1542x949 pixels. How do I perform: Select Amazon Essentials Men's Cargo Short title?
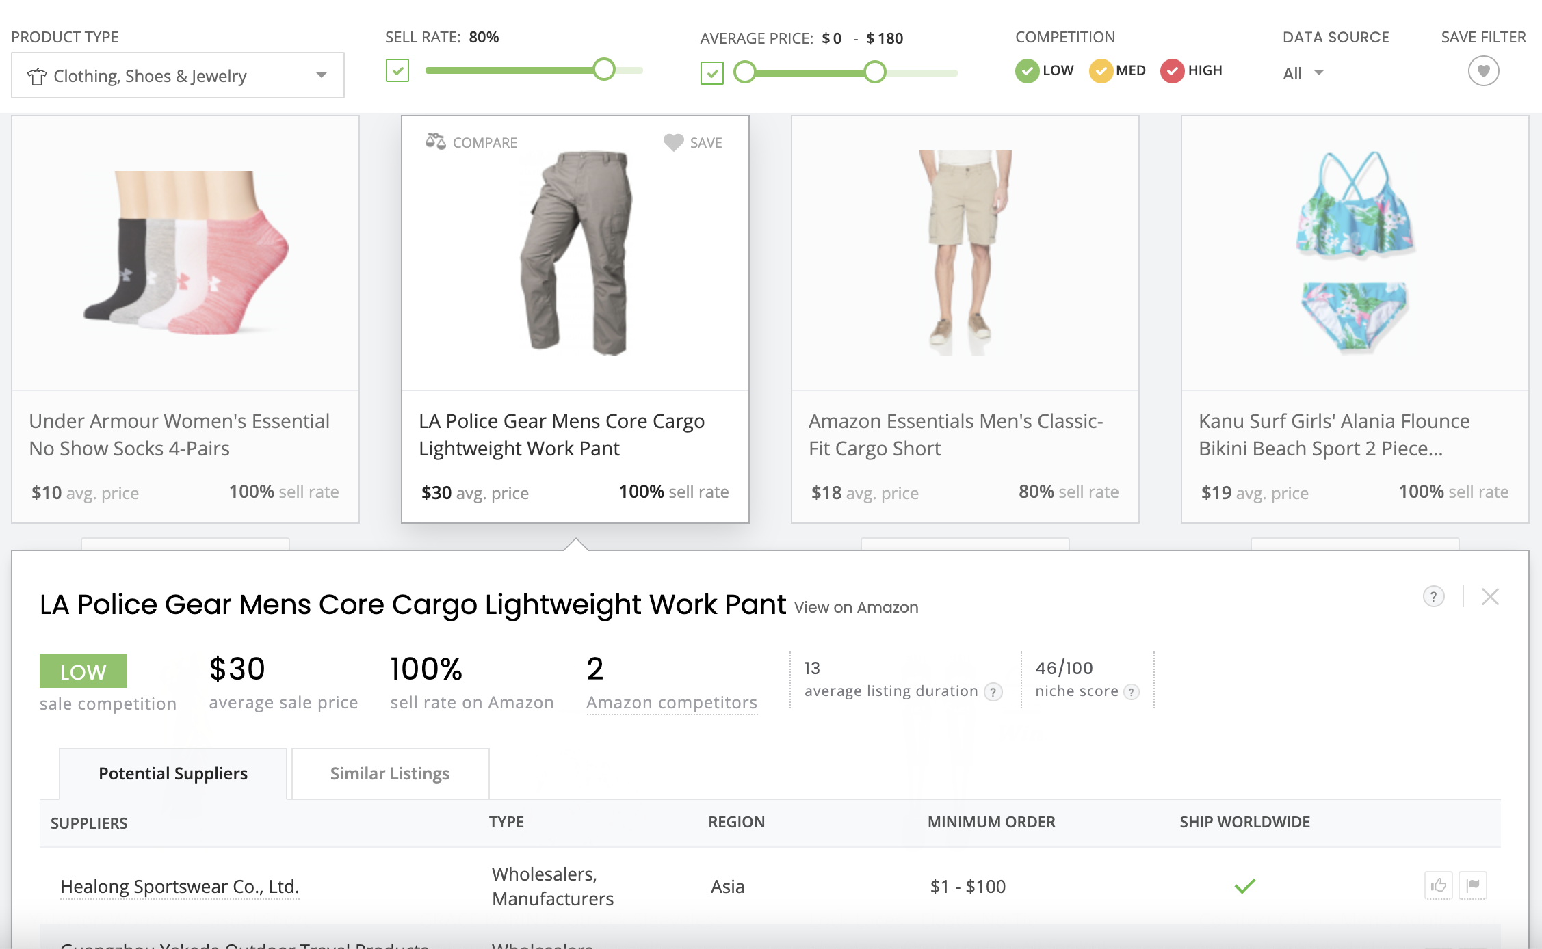click(956, 435)
